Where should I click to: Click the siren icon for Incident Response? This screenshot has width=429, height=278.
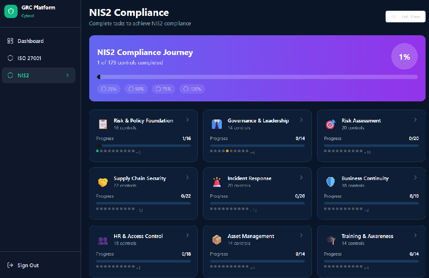pyautogui.click(x=217, y=182)
